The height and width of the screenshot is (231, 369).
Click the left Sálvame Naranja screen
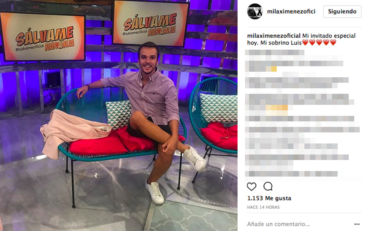43,37
